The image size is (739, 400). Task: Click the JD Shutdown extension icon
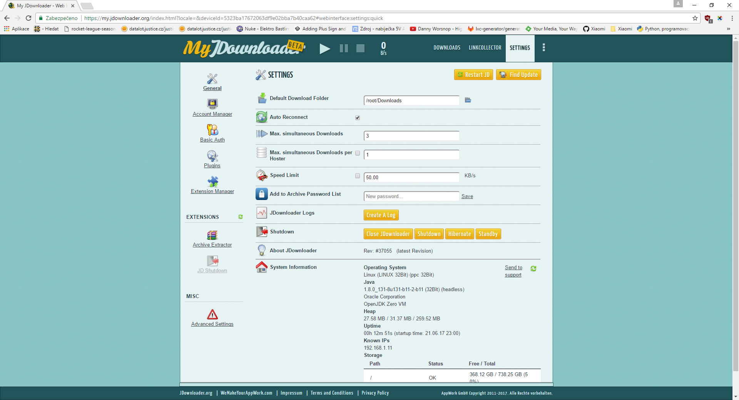tap(212, 261)
